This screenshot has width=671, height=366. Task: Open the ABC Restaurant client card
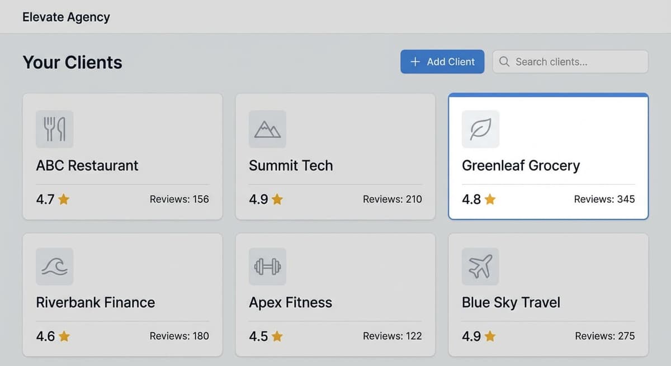coord(122,156)
